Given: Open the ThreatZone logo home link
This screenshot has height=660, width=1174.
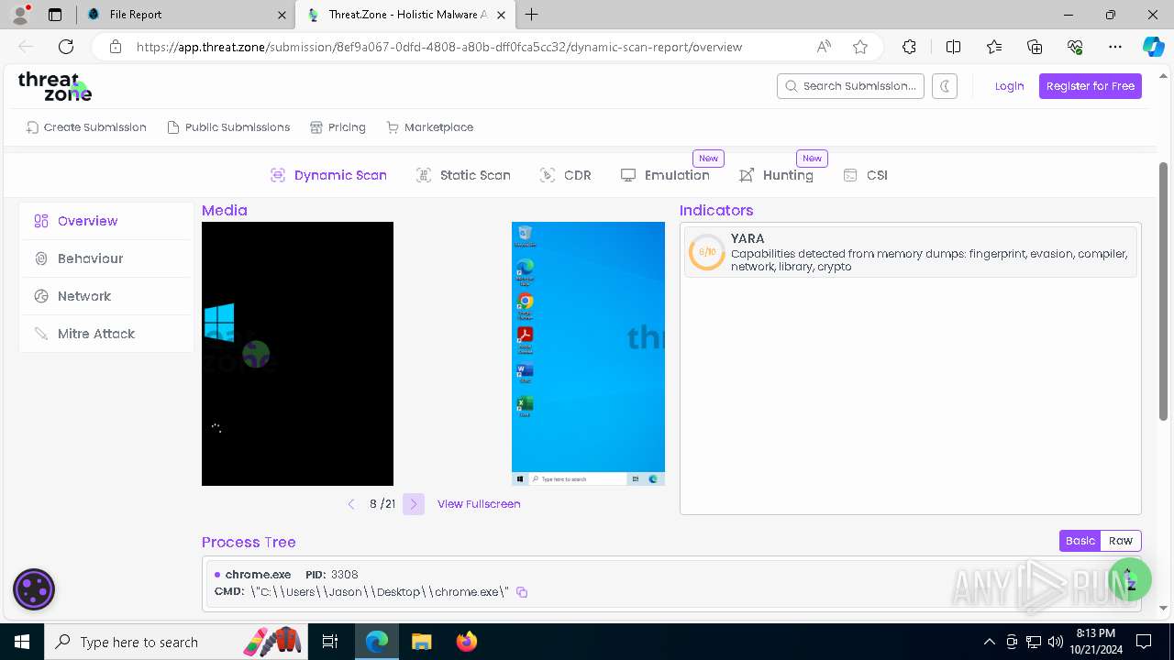Looking at the screenshot, I should tap(55, 86).
